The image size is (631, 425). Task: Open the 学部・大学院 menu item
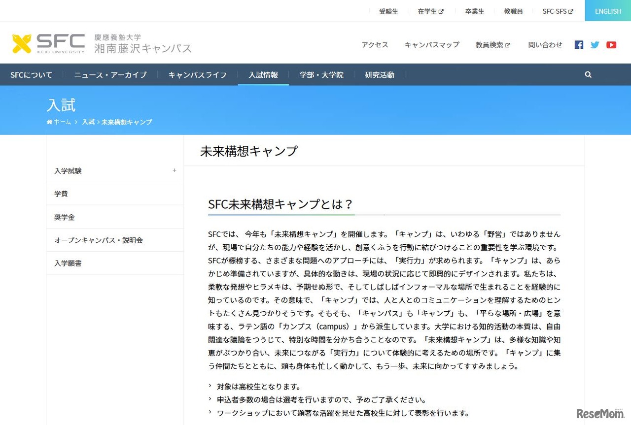(321, 75)
